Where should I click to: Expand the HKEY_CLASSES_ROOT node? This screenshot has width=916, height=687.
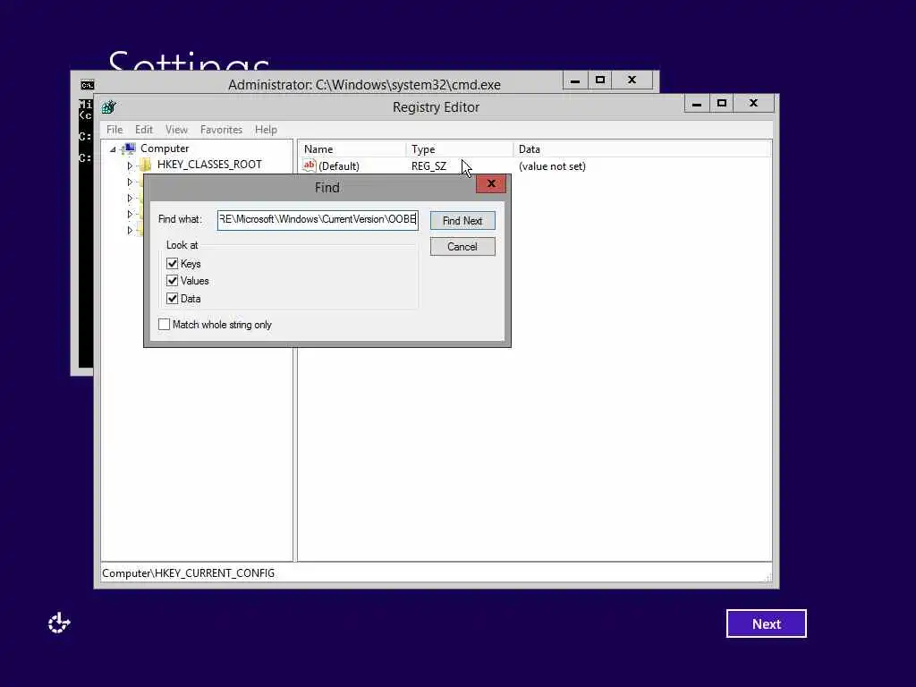click(x=130, y=165)
